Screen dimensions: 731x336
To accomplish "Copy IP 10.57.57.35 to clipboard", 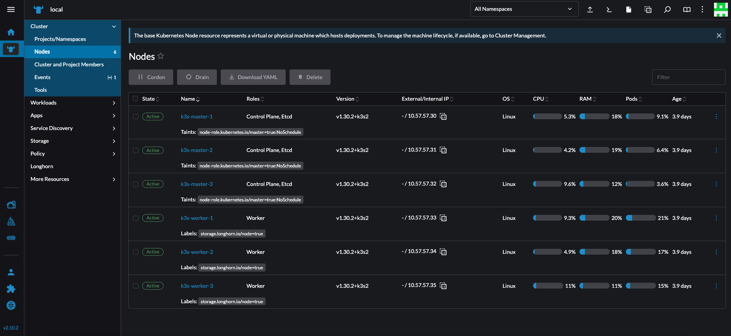I will [x=443, y=286].
